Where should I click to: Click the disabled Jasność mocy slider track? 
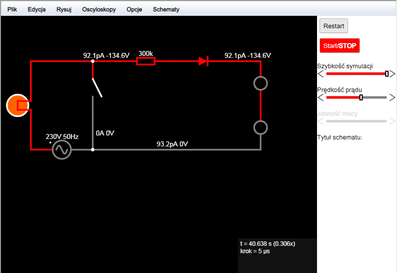[357, 121]
